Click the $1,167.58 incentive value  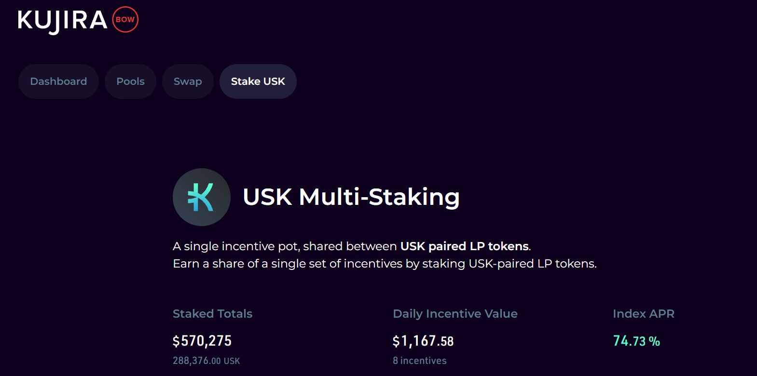(x=423, y=341)
